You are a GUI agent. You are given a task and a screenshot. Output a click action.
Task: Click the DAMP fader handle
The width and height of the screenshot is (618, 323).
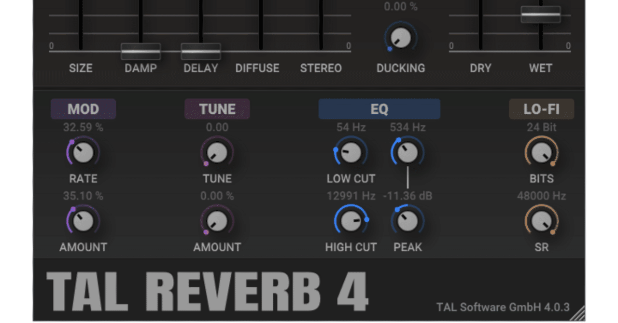tap(140, 51)
